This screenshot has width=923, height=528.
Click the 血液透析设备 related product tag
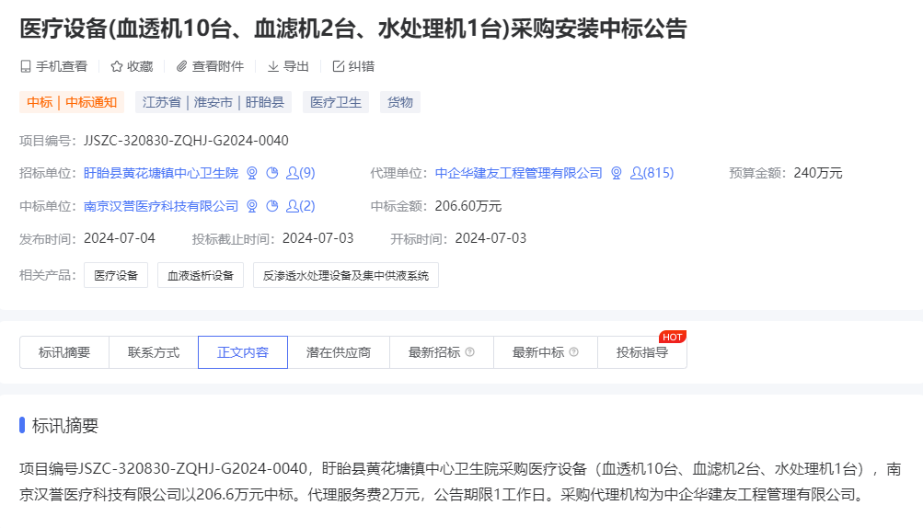pyautogui.click(x=201, y=275)
